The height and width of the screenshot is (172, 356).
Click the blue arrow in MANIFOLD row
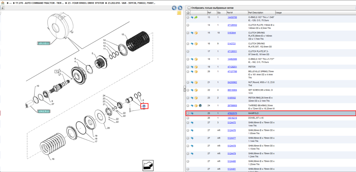pos(192,113)
